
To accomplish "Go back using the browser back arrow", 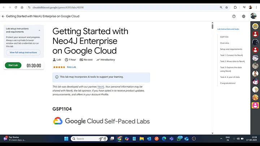I will pyautogui.click(x=4, y=7).
